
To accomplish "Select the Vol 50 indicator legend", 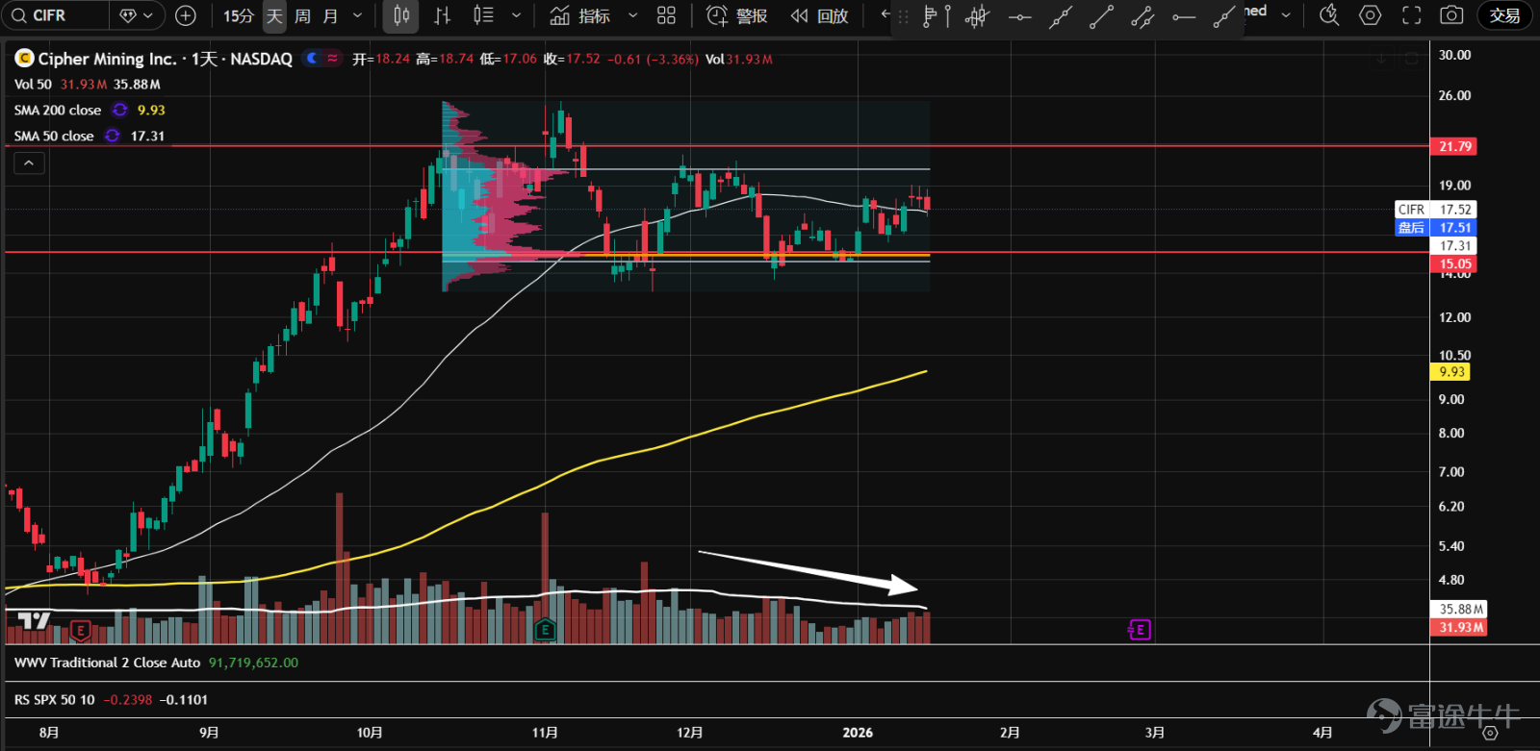I will point(33,85).
